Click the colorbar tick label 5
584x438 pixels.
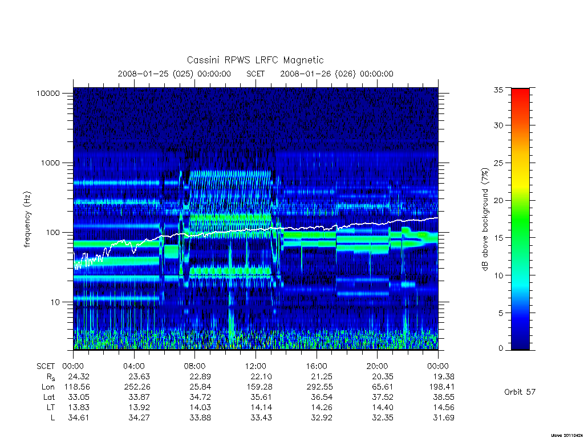pyautogui.click(x=501, y=313)
